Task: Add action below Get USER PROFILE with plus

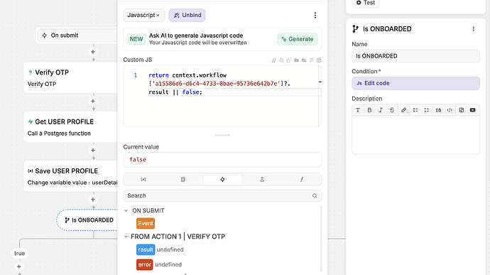Action: (93, 151)
